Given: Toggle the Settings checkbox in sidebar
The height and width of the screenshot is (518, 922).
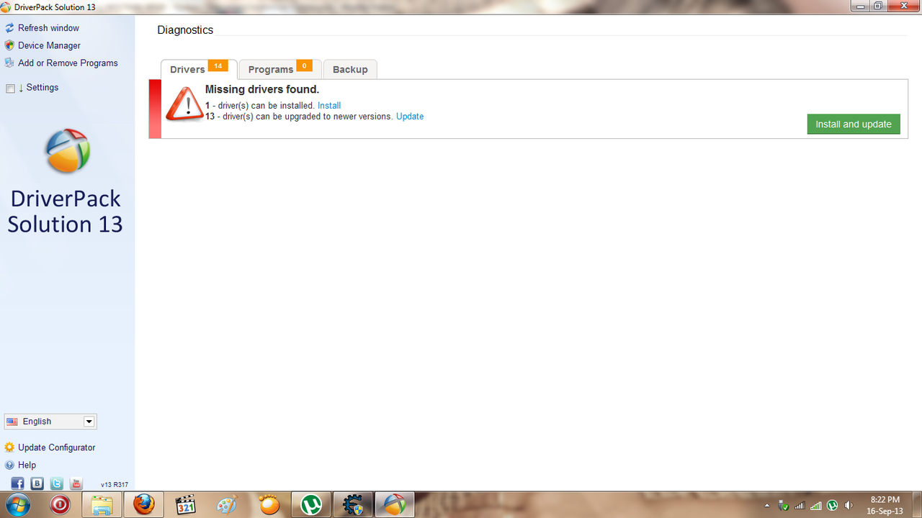Looking at the screenshot, I should [10, 88].
